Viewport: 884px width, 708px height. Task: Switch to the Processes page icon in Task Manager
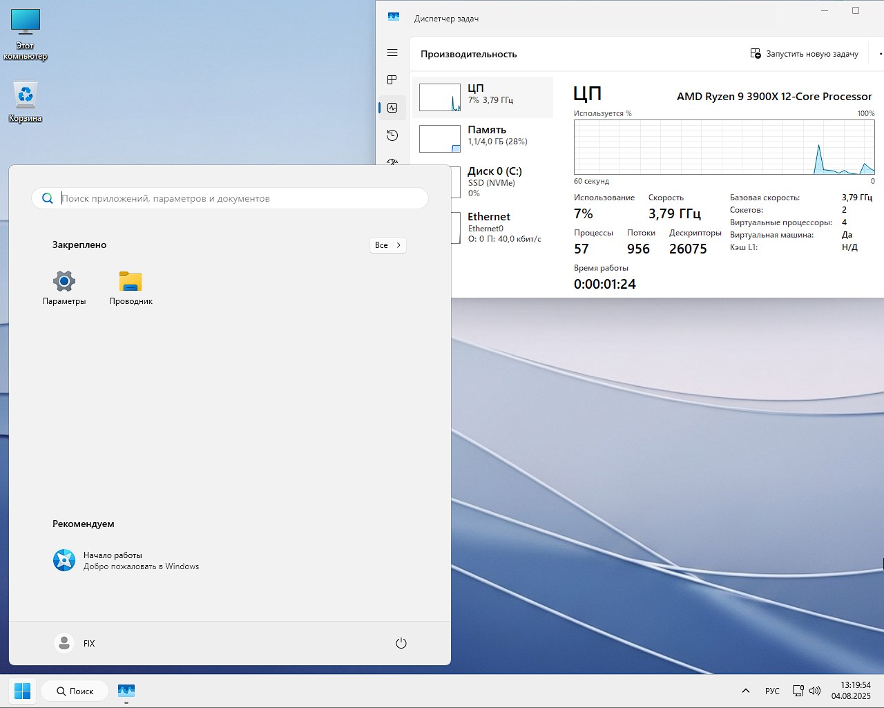click(x=392, y=80)
